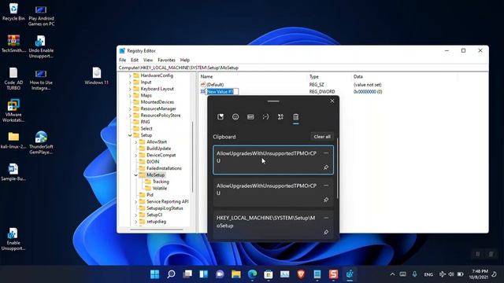This screenshot has height=283, width=504.
Task: Select the Volatile subkey
Action: coord(159,189)
